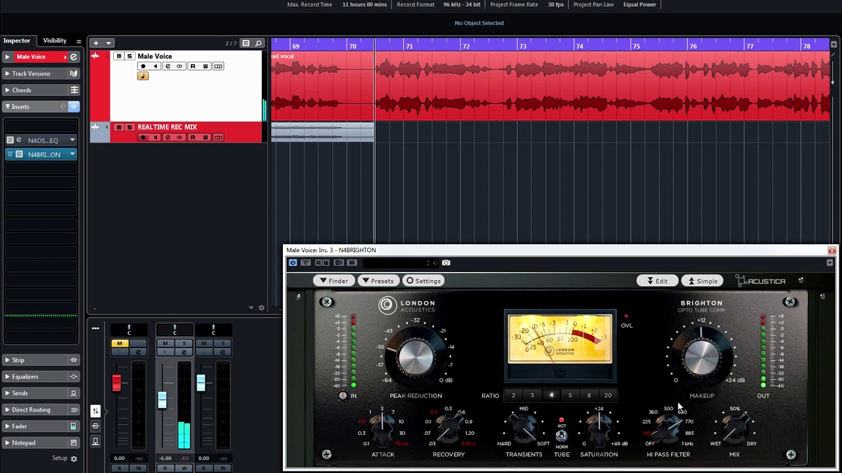842x473 pixels.
Task: Collapse the Inserts section
Action: [x=7, y=106]
